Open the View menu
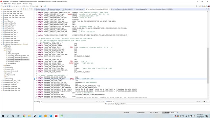210x118 pixels. coord(9,4)
